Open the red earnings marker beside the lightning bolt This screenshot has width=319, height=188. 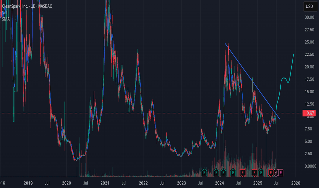click(x=271, y=173)
